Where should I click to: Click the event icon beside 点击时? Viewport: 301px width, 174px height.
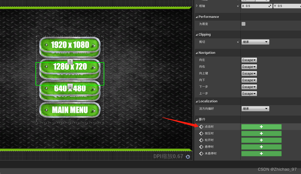201,127
